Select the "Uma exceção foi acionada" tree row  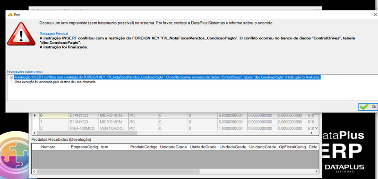point(55,82)
